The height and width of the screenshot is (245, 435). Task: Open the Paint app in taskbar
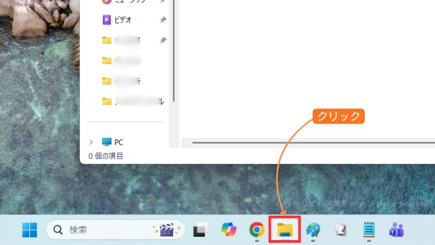point(313,230)
